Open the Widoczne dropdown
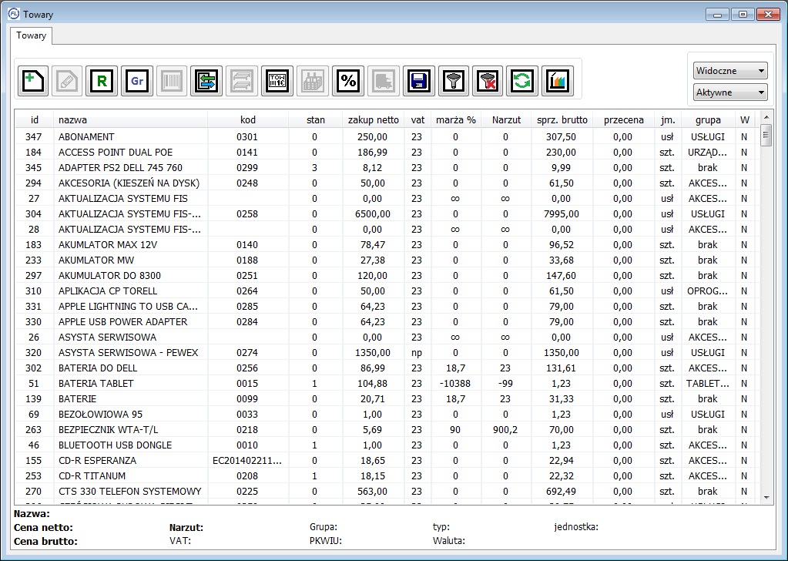The height and width of the screenshot is (561, 788). (x=729, y=71)
